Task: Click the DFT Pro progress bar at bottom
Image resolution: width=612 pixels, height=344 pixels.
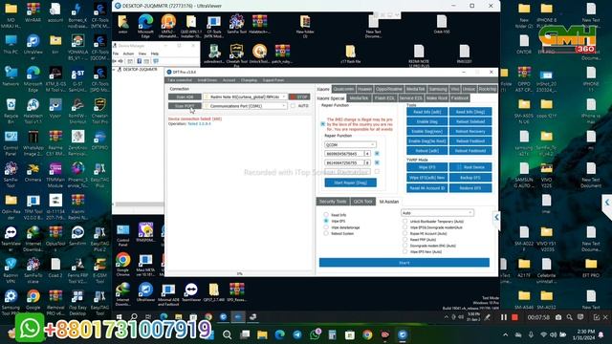Action: coord(239,274)
